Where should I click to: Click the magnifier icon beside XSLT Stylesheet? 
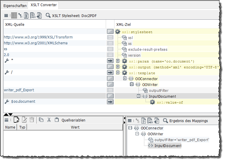click(48, 16)
